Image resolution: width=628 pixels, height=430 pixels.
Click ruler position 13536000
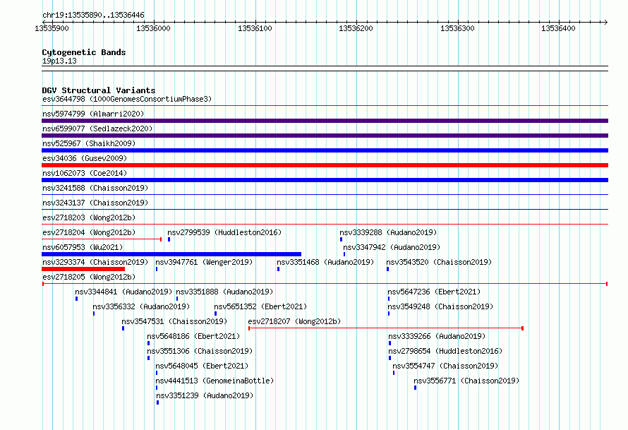[x=153, y=28]
